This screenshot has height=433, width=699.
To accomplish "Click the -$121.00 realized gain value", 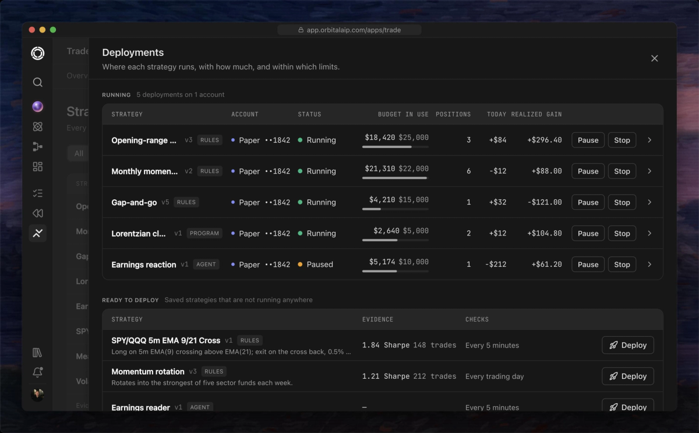I will pyautogui.click(x=545, y=202).
